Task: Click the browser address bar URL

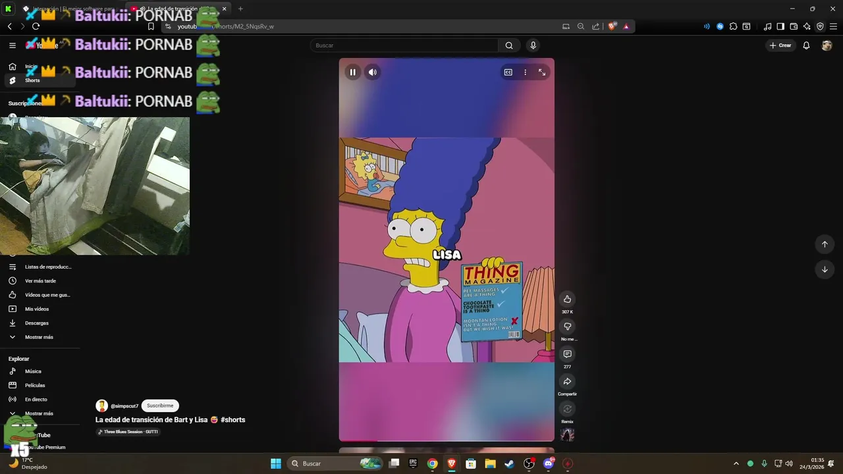Action: point(226,26)
